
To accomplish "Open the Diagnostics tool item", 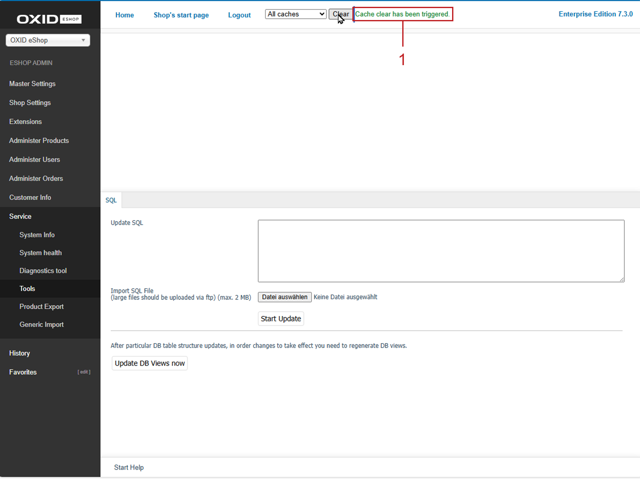I will pos(43,271).
